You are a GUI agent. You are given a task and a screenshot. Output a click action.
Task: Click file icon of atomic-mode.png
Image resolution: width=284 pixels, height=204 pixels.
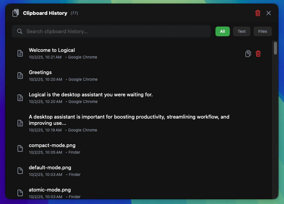click(x=20, y=193)
